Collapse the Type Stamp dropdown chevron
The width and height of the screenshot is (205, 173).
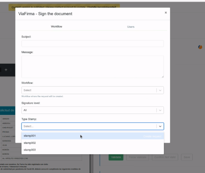(x=160, y=127)
